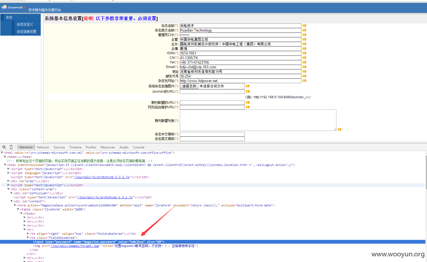Open the Console tab
The width and height of the screenshot is (427, 262).
pos(139,147)
